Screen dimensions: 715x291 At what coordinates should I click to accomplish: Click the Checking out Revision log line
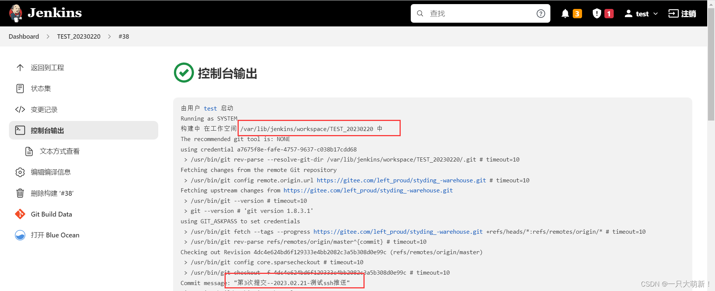point(331,252)
